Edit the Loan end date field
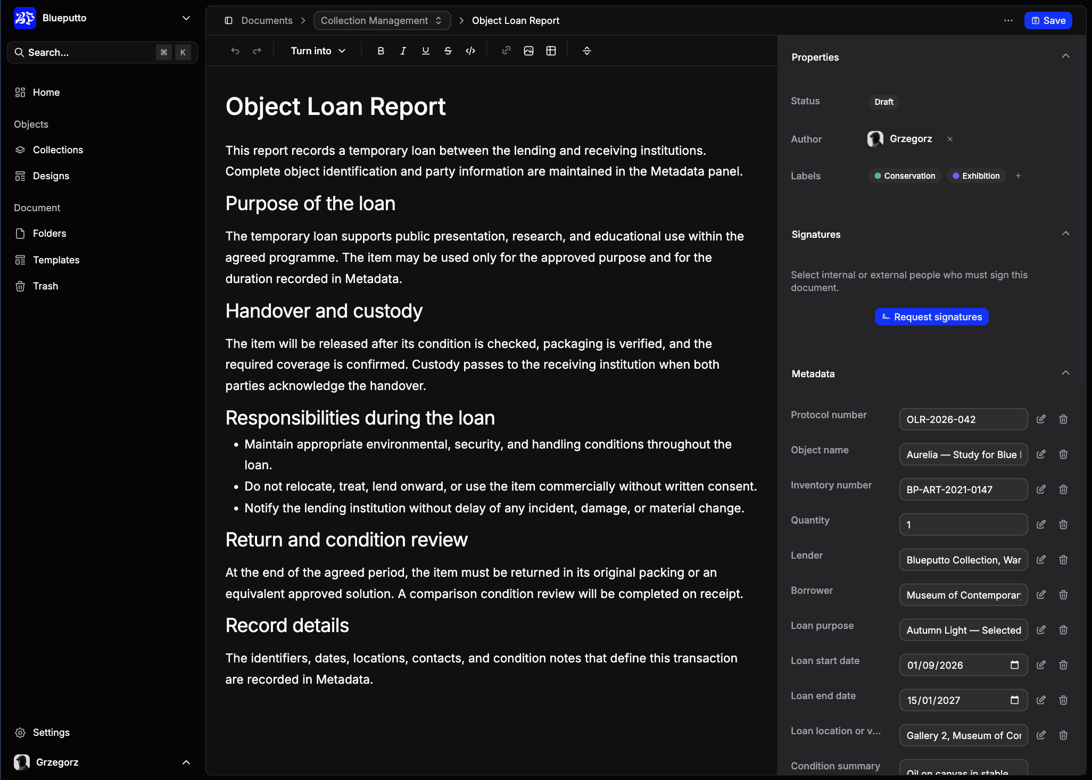 tap(1041, 700)
